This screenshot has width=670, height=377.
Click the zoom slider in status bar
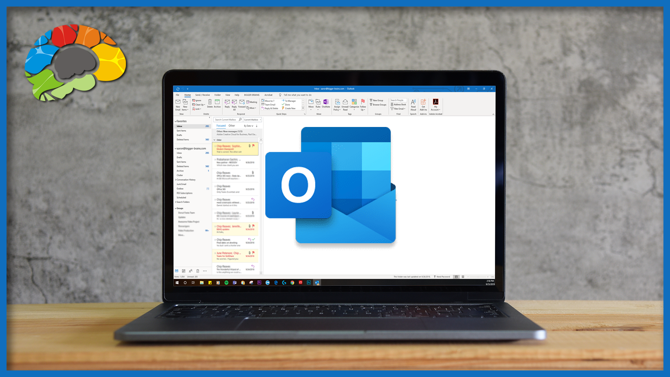pyautogui.click(x=478, y=277)
